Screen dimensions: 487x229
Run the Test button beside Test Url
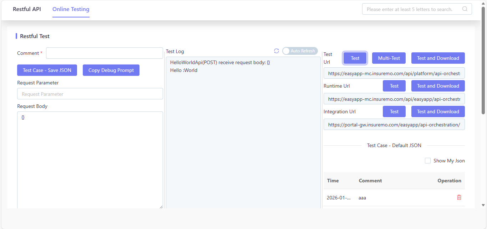(355, 58)
